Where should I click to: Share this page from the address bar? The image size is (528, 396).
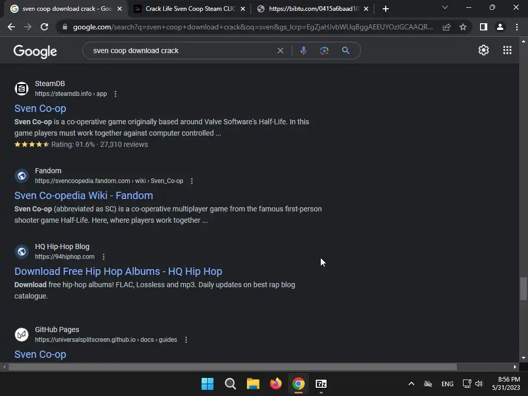447,27
